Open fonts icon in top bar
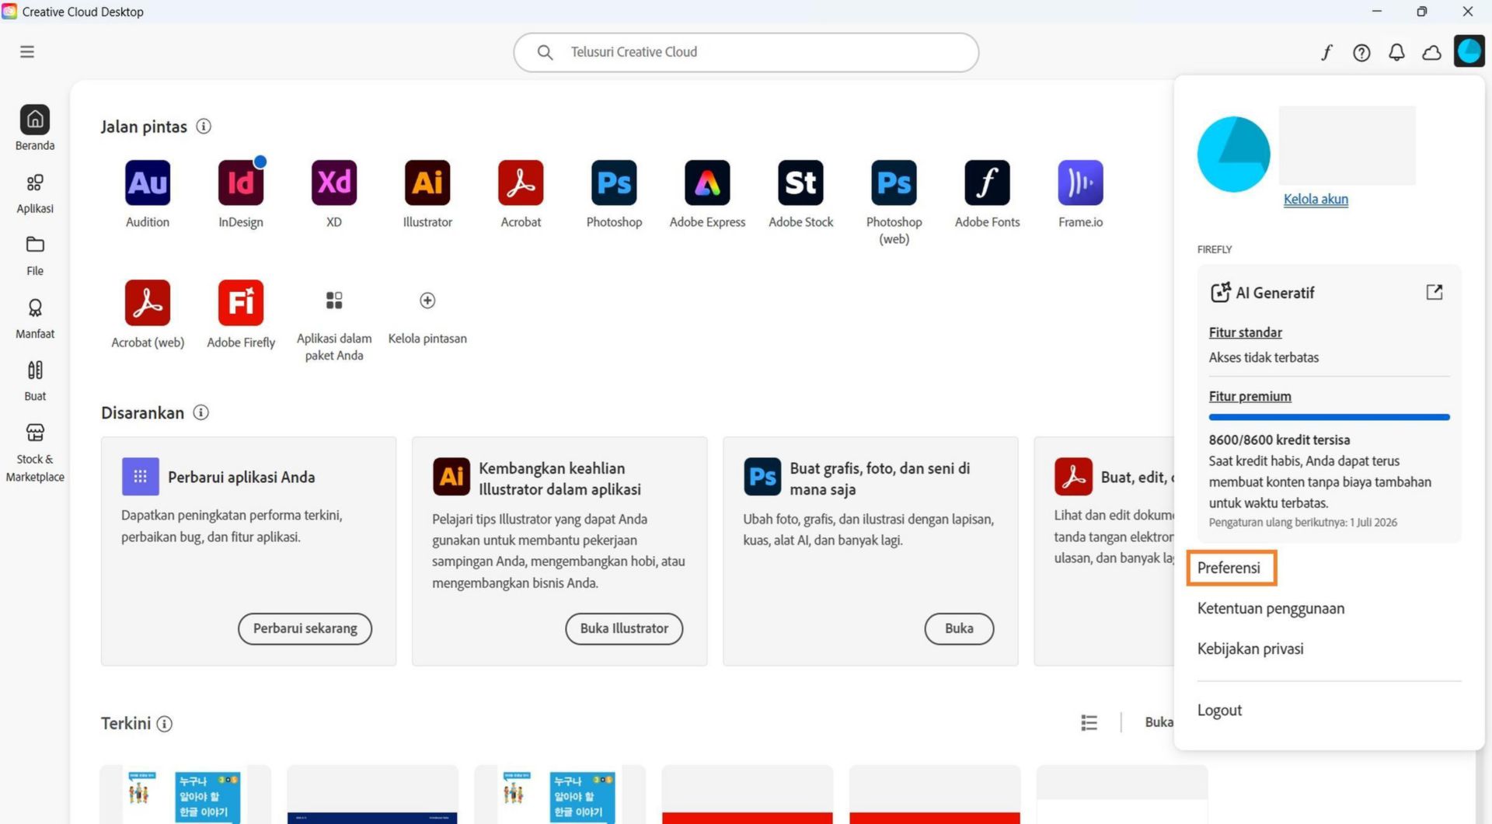 (1326, 52)
